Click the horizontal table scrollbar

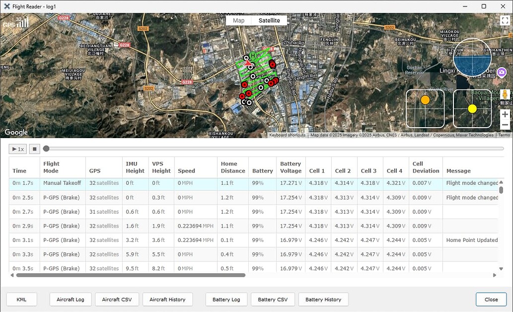coord(131,275)
